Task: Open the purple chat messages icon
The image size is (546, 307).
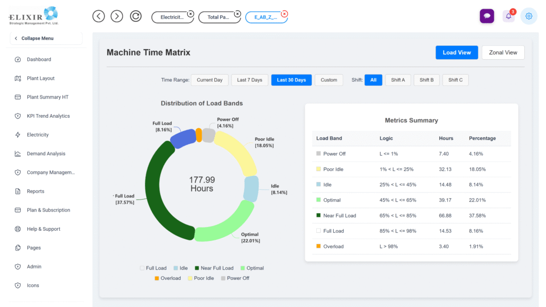Action: click(x=486, y=16)
